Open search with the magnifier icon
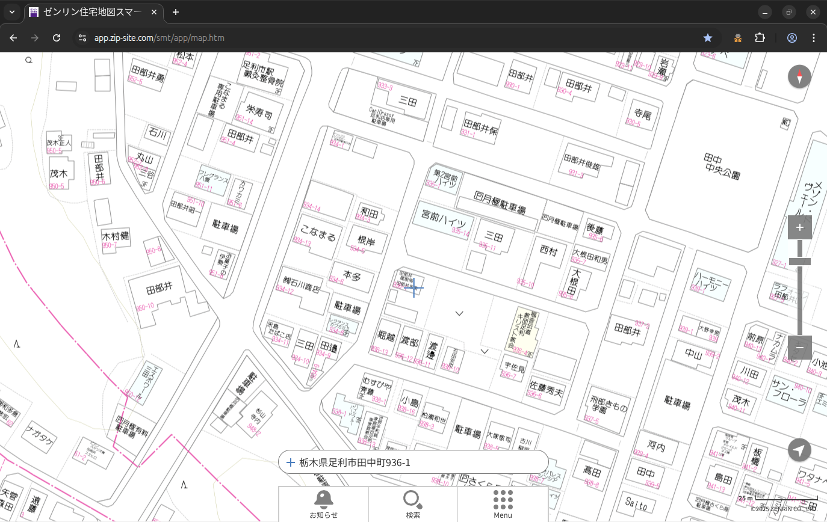This screenshot has width=827, height=522. pyautogui.click(x=413, y=504)
